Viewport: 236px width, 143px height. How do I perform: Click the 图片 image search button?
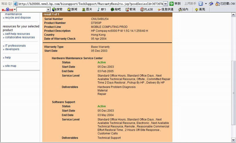[87, 10]
